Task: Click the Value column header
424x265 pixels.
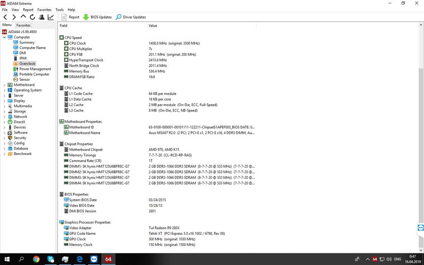Action: pyautogui.click(x=202, y=26)
